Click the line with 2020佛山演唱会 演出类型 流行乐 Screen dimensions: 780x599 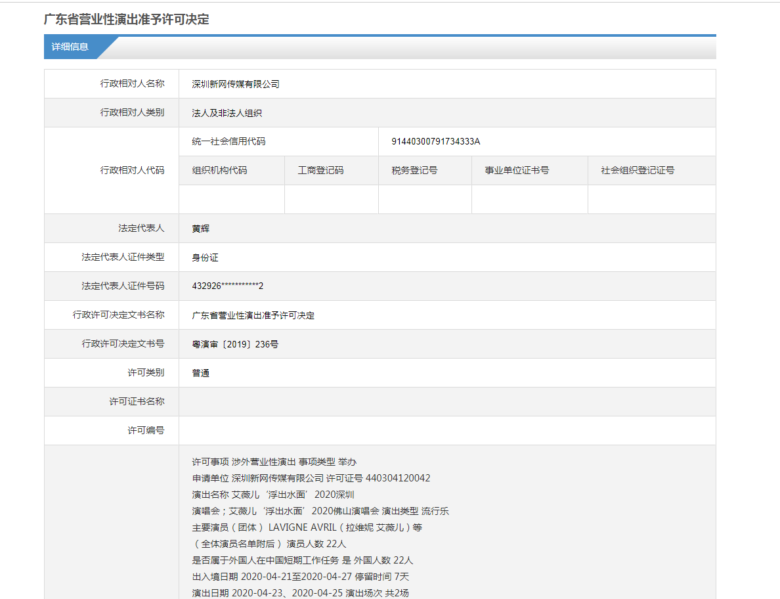[x=320, y=512]
